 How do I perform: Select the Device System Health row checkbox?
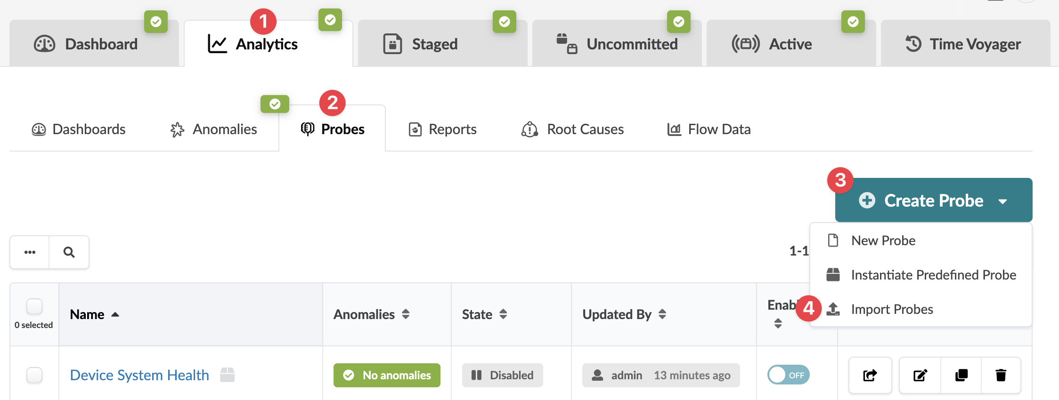[34, 375]
